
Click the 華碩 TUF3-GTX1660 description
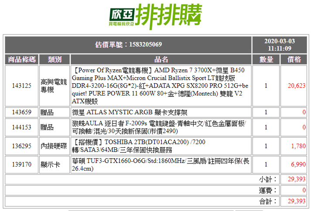pos(161,164)
